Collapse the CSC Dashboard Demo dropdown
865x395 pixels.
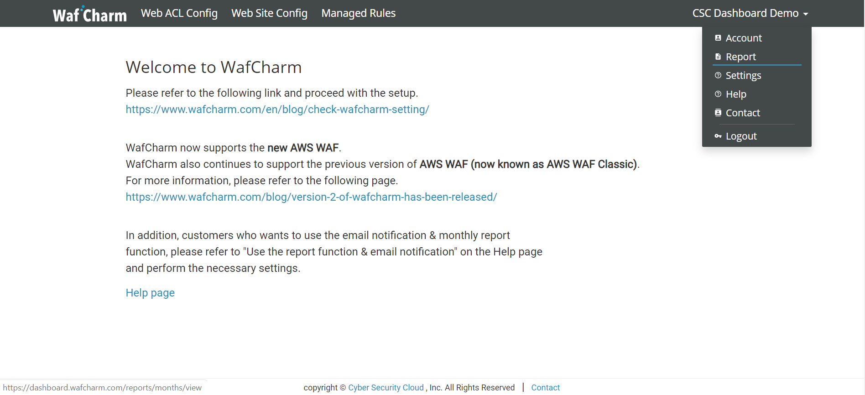point(750,13)
